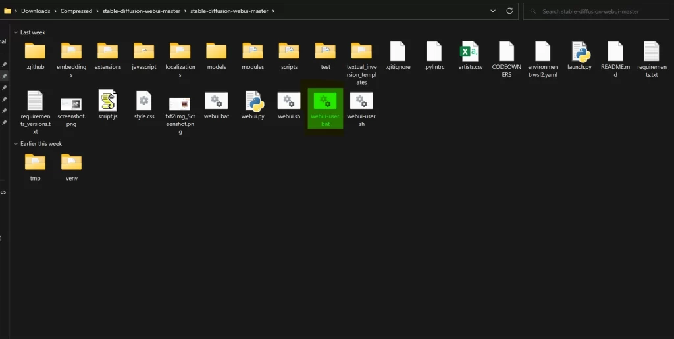Select the test folder
Viewport: 674px width, 339px height.
coord(325,55)
